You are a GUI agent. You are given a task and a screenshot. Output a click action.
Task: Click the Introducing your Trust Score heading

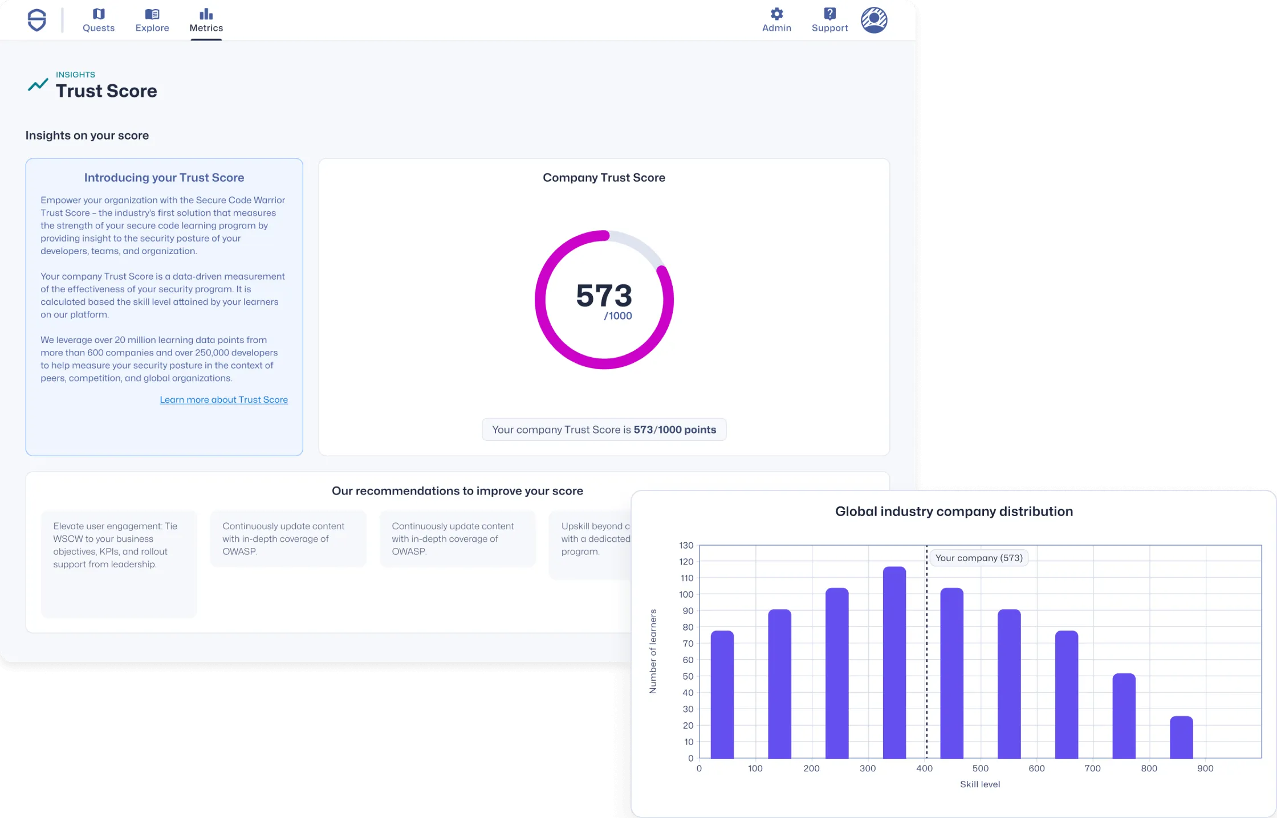pyautogui.click(x=164, y=178)
